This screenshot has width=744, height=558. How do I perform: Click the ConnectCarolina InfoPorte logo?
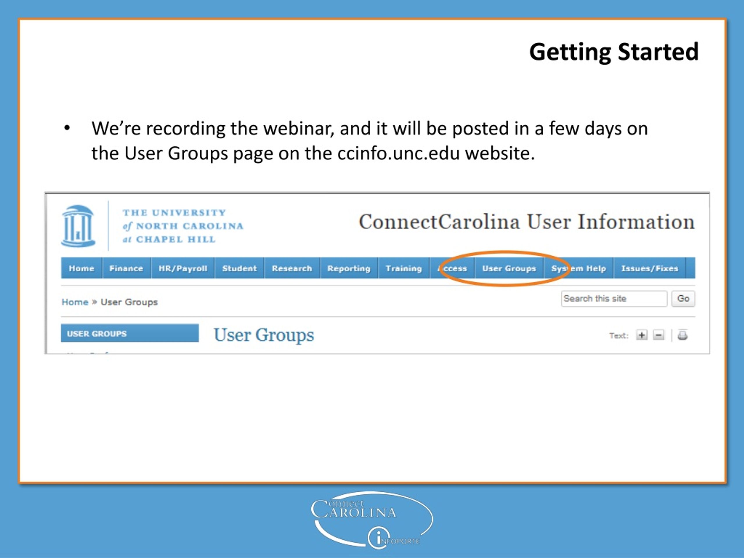coord(372,520)
